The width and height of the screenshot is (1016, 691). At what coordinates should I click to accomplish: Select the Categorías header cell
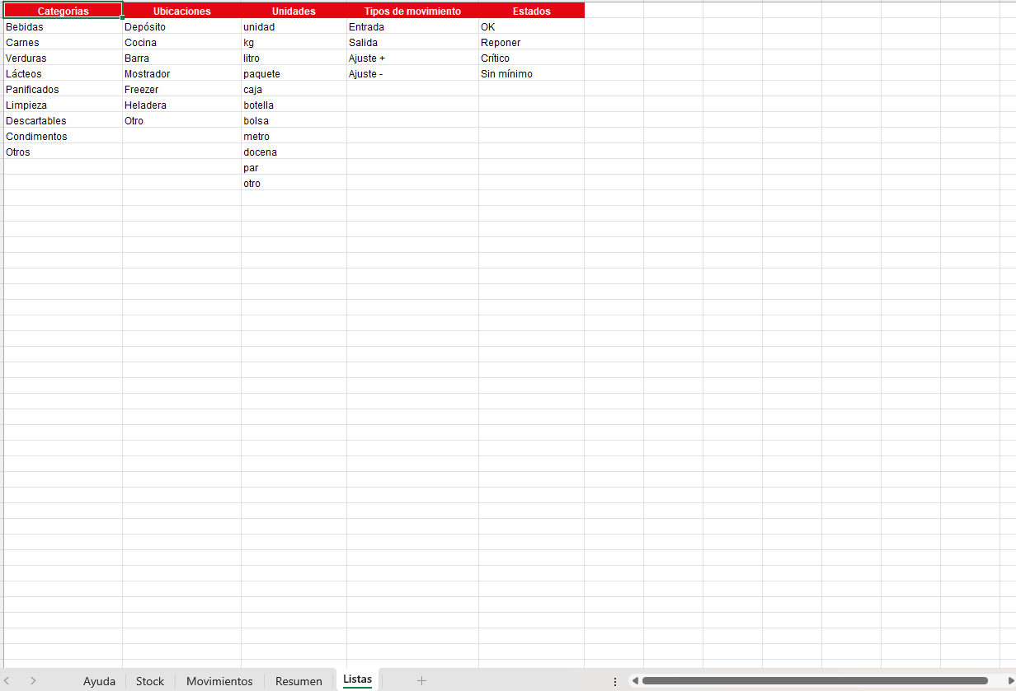pos(63,11)
